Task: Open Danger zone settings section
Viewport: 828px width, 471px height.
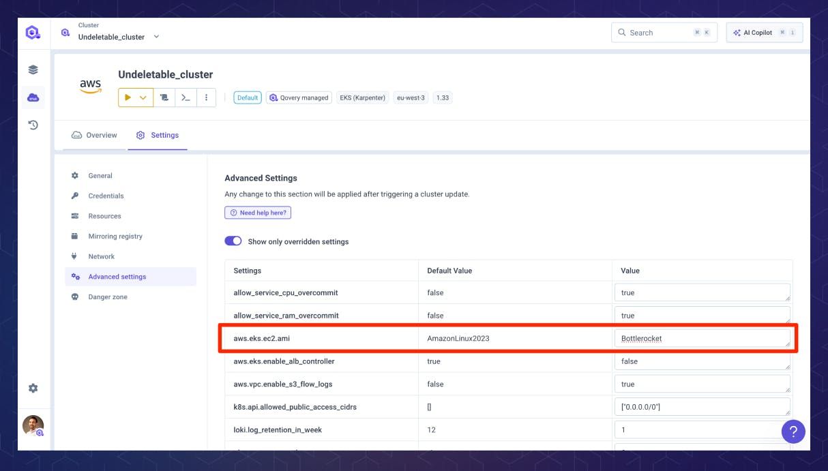Action: pos(107,297)
